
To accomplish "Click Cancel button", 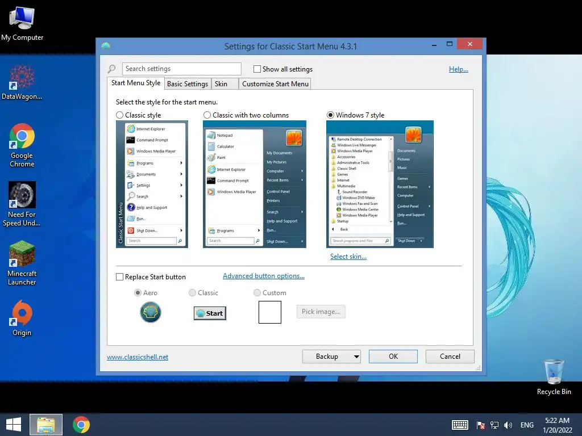I will [450, 357].
